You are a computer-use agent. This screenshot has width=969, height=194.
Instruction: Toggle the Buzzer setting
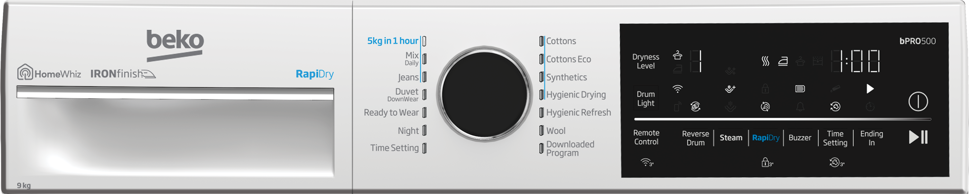(x=800, y=138)
